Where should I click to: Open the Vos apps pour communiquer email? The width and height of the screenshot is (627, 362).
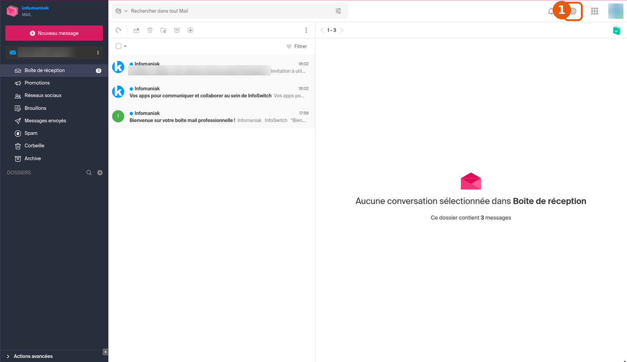(211, 92)
